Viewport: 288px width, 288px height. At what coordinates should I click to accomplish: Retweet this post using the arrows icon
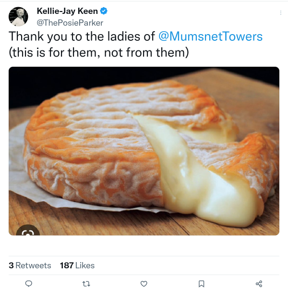click(86, 284)
